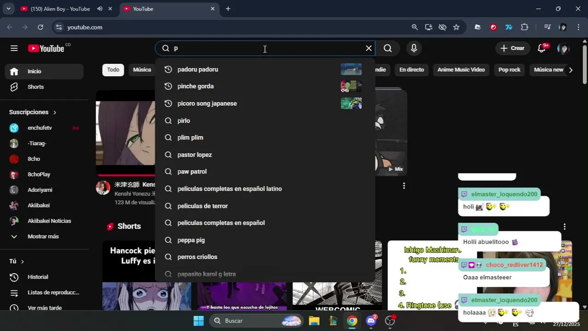Bookmark this page with the star
The image size is (588, 331).
pos(456,27)
